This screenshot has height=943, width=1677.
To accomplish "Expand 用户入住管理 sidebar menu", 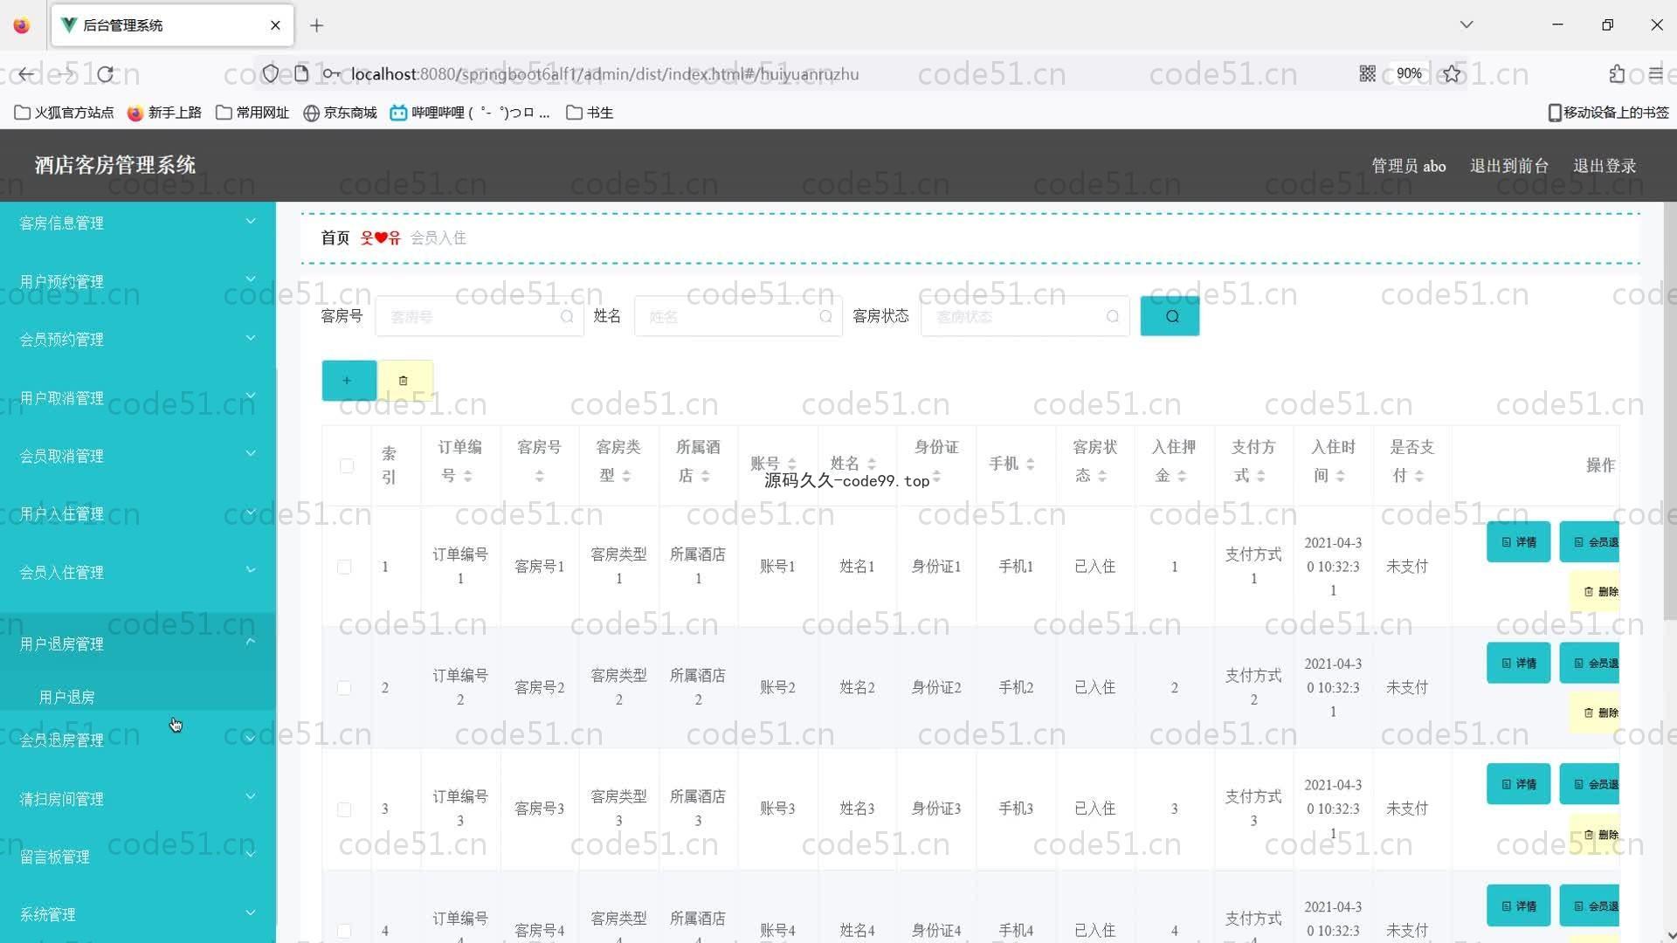I will pyautogui.click(x=138, y=513).
